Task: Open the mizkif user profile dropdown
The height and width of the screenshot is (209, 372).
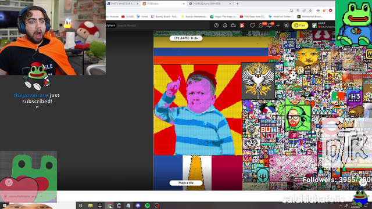Action: point(323,26)
